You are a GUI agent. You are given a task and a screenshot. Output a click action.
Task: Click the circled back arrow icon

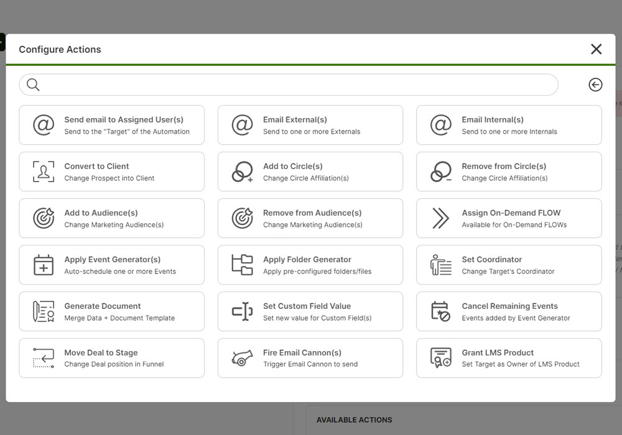[x=595, y=85]
